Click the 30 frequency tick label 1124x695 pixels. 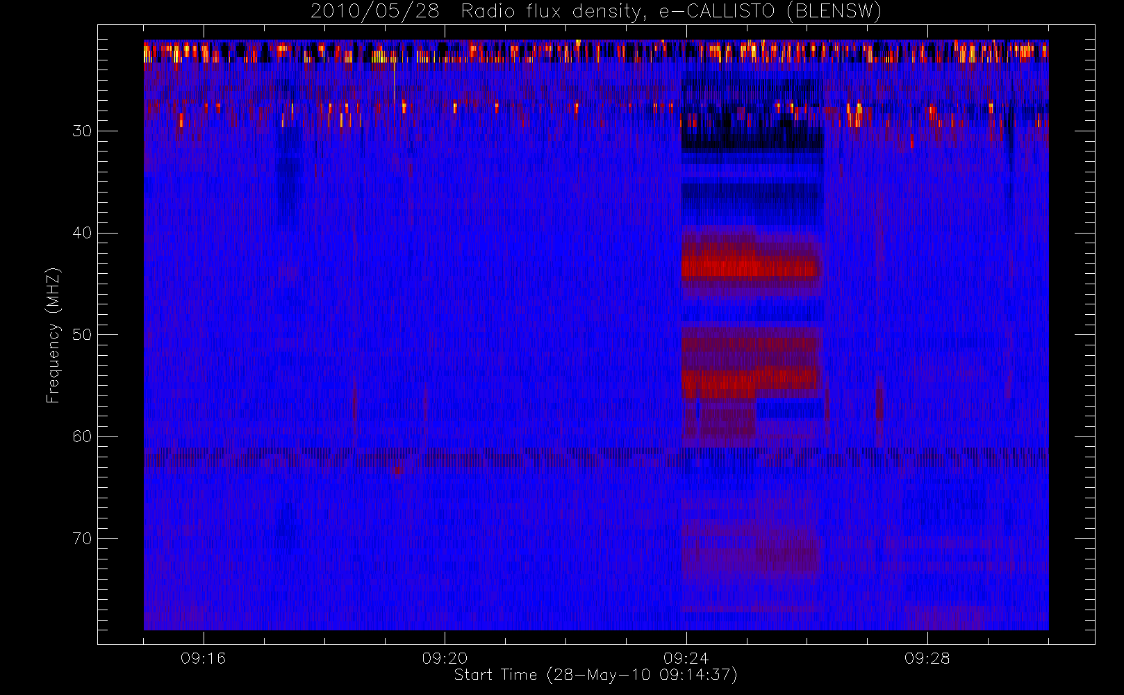tap(82, 131)
